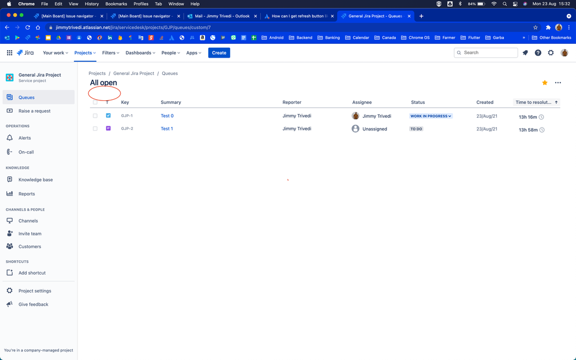The height and width of the screenshot is (360, 576).
Task: Click the Create button
Action: pyautogui.click(x=219, y=52)
